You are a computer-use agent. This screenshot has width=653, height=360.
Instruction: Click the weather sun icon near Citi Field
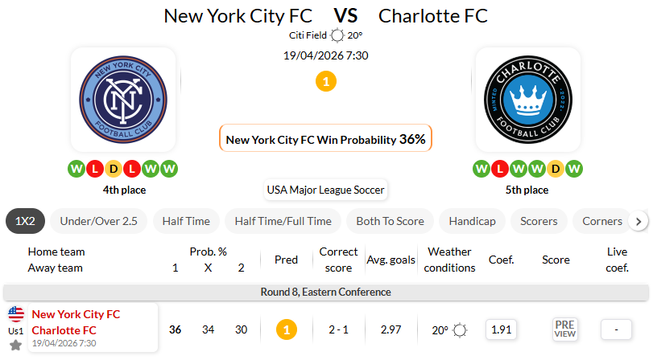[x=337, y=35]
